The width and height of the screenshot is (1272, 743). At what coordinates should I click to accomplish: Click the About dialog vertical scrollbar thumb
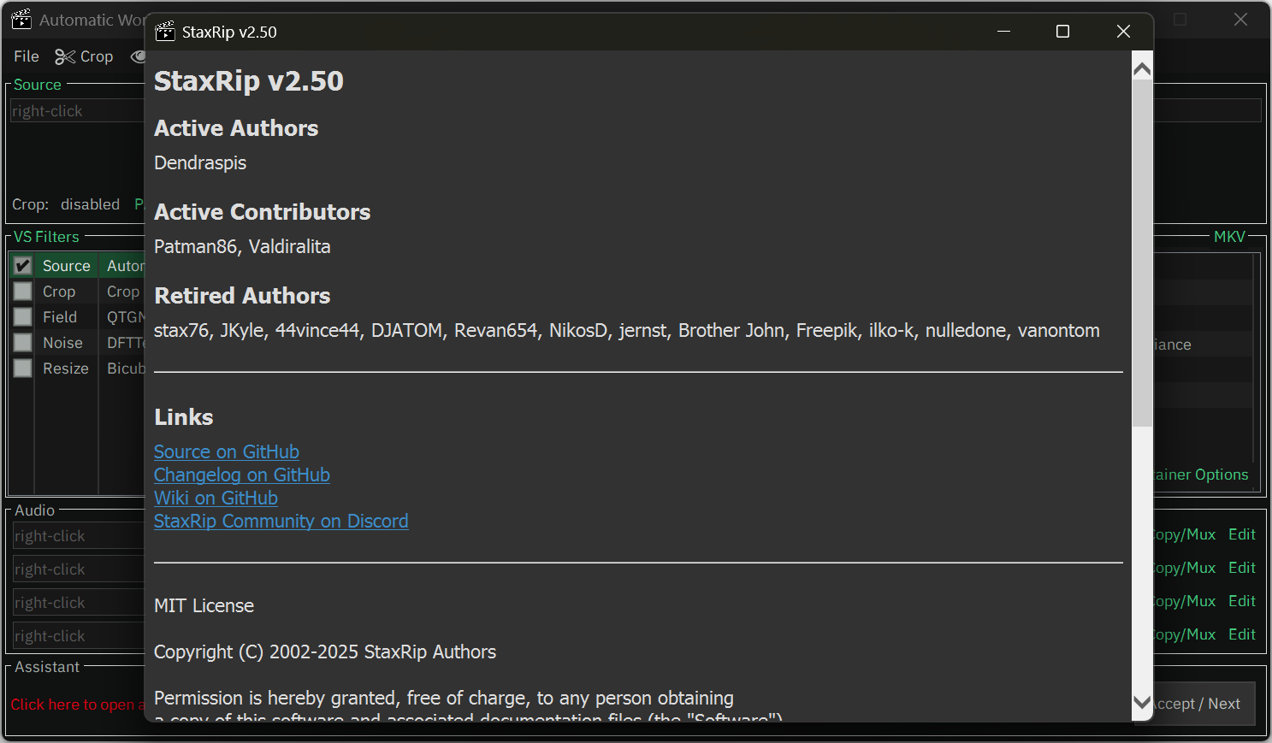pos(1142,253)
